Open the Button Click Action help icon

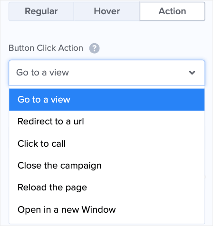click(x=94, y=48)
